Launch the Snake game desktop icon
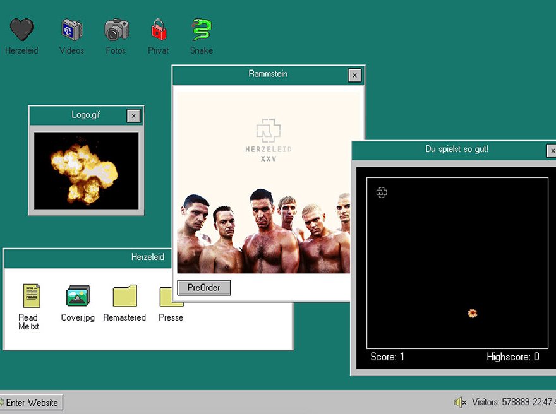Screen dimensions: 556x414 click(202, 29)
